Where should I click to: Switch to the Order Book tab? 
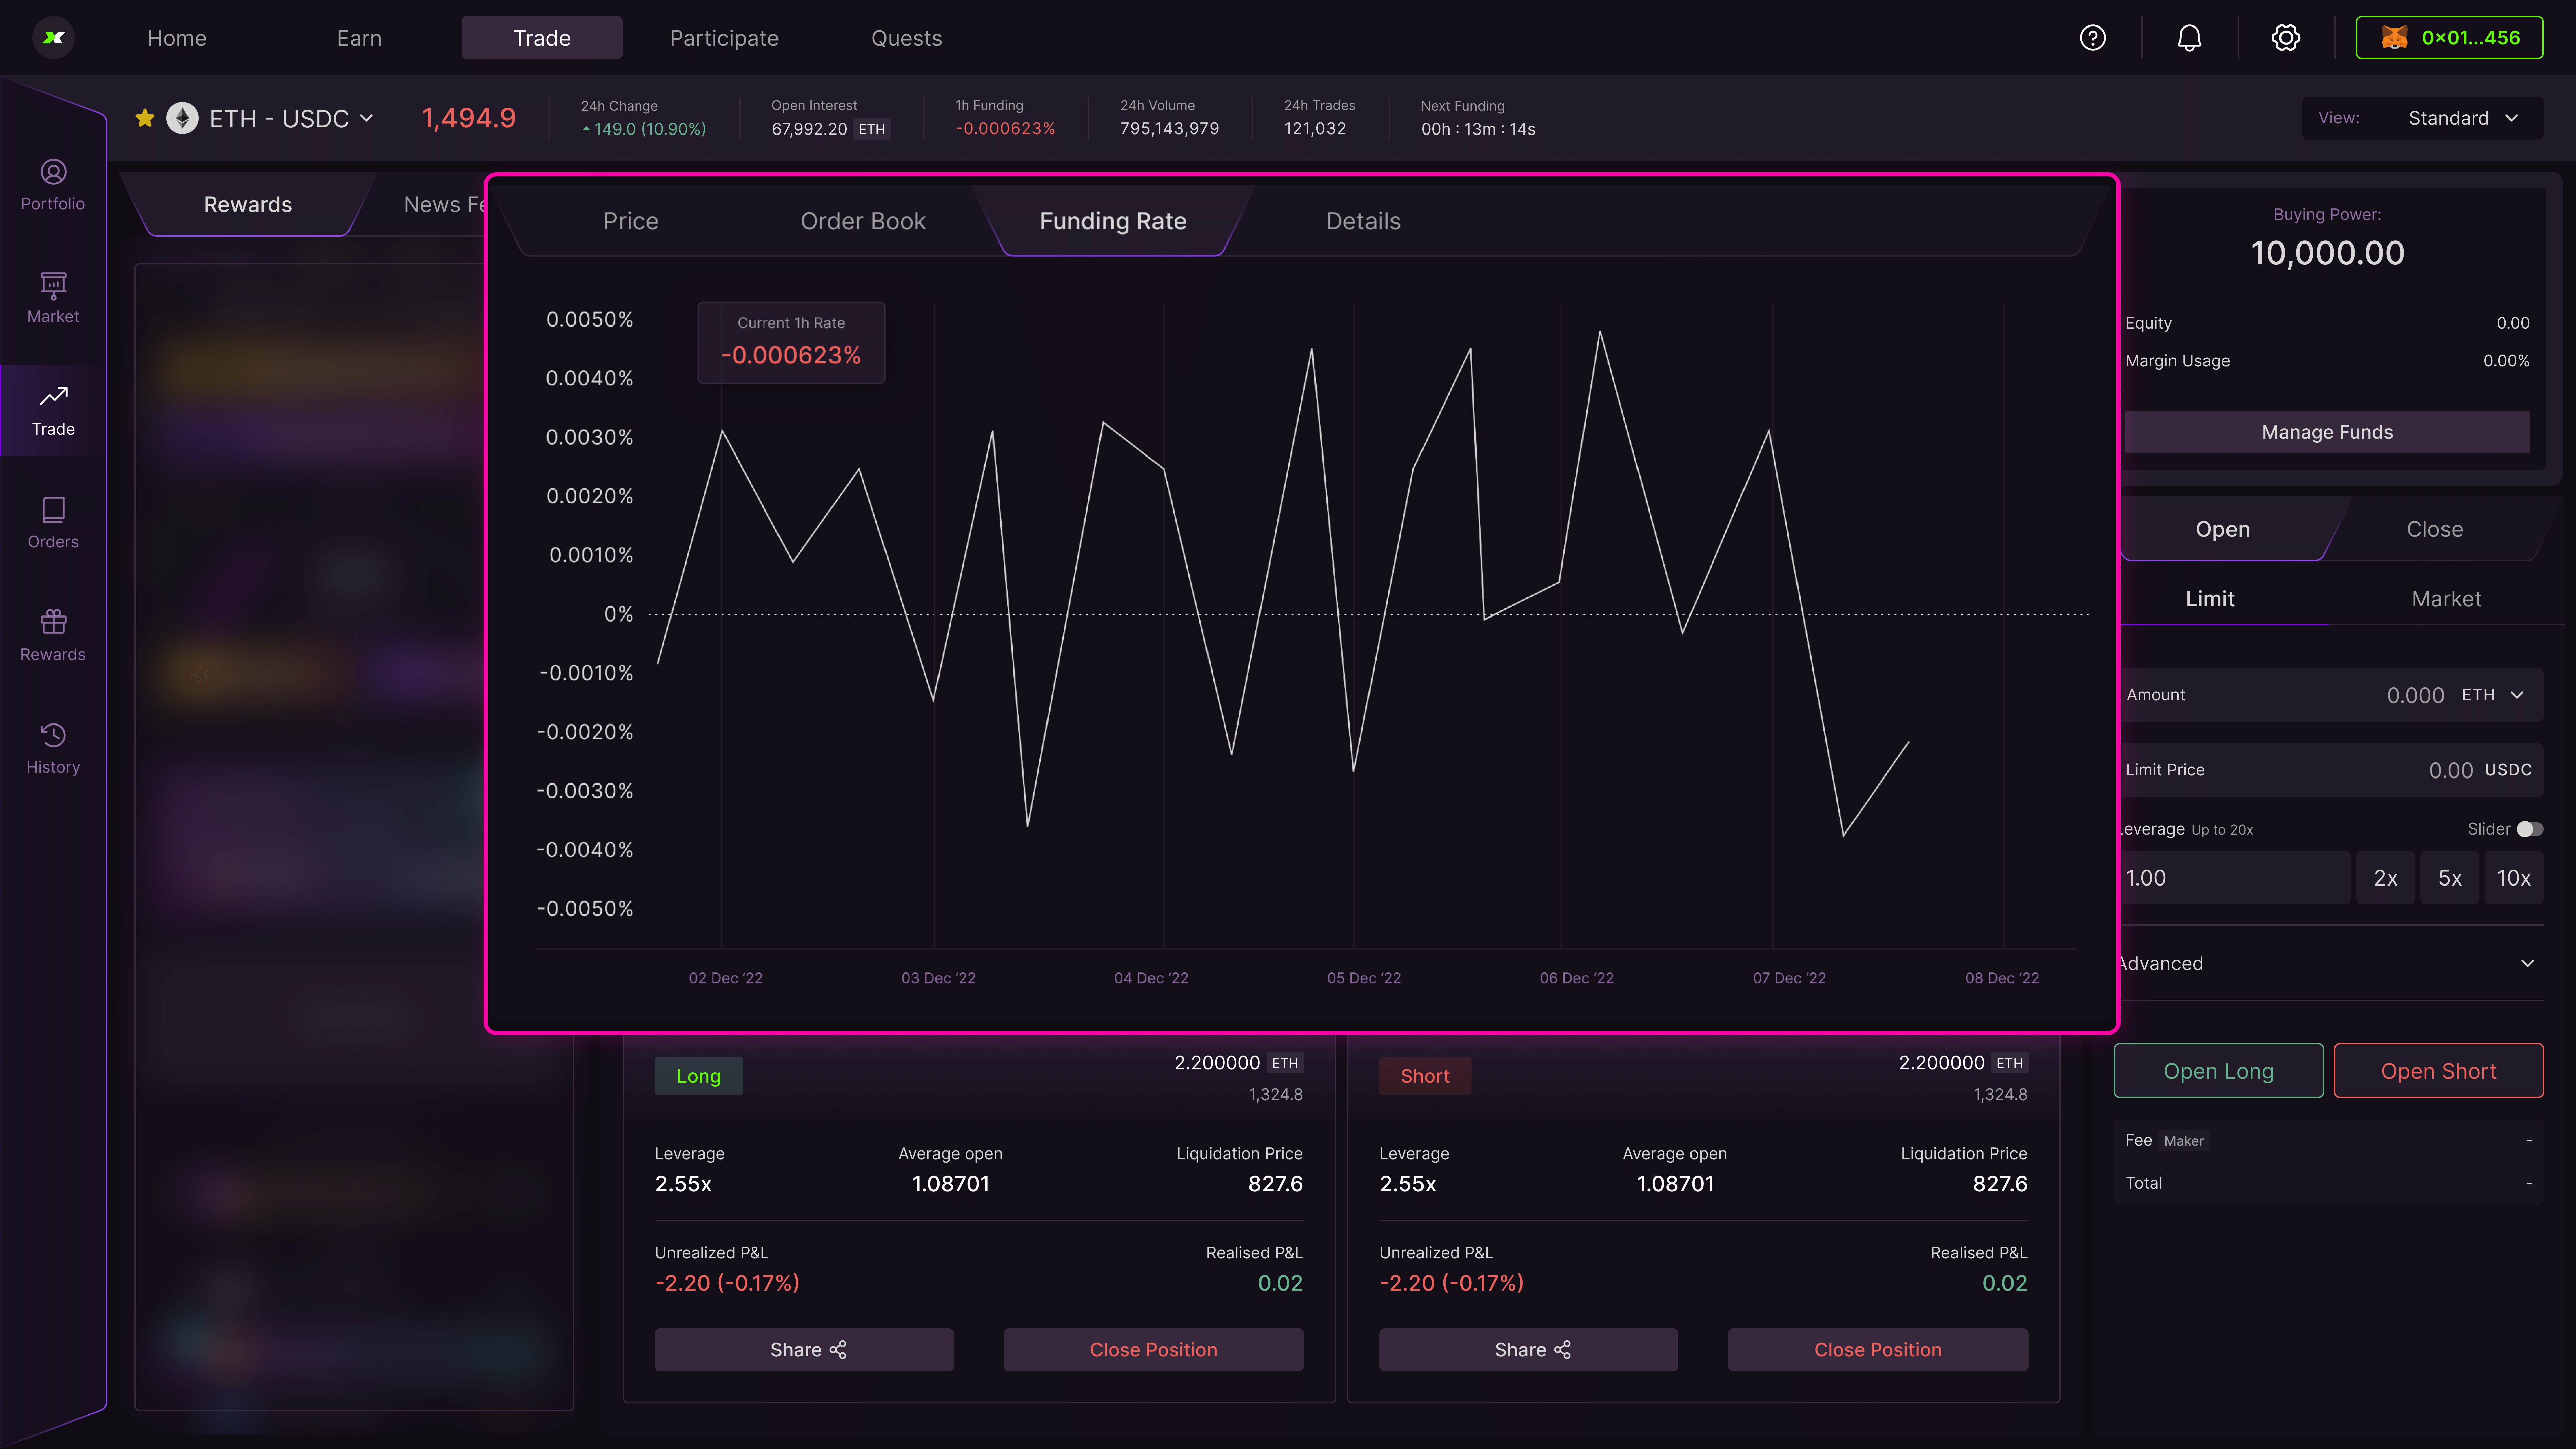click(863, 221)
